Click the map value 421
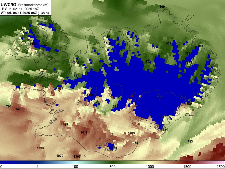225x169 pixels. [148, 62]
